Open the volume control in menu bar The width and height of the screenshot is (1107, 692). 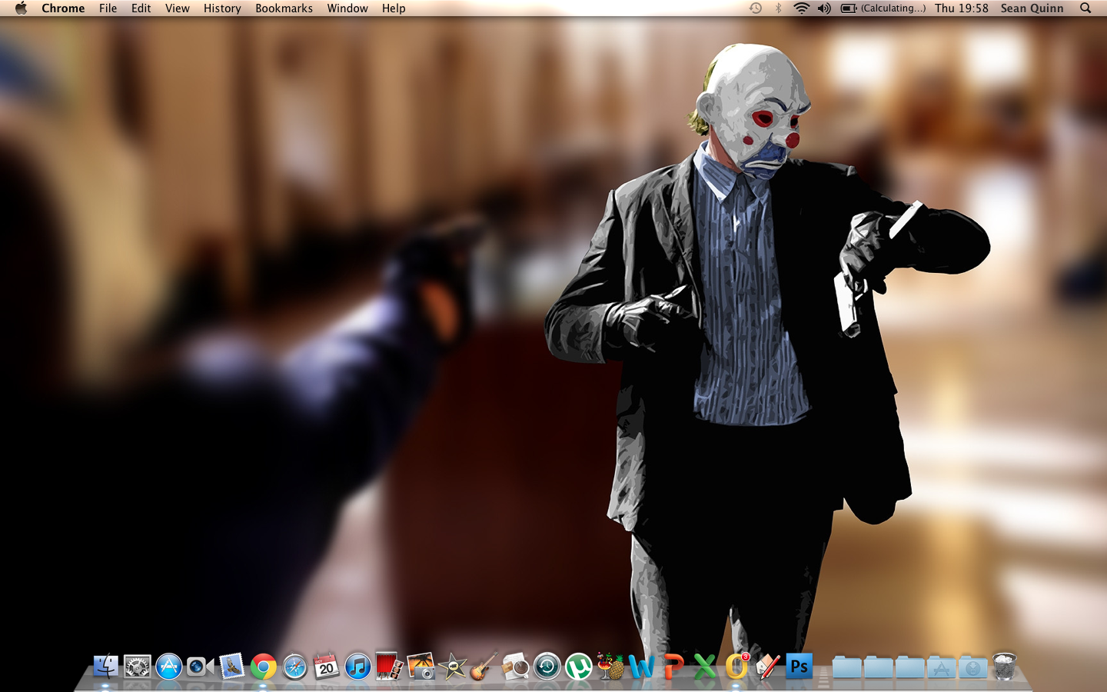pyautogui.click(x=824, y=8)
